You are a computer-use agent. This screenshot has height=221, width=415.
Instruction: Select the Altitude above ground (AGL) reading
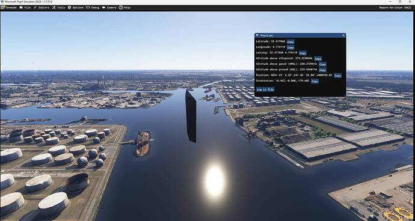click(x=286, y=70)
